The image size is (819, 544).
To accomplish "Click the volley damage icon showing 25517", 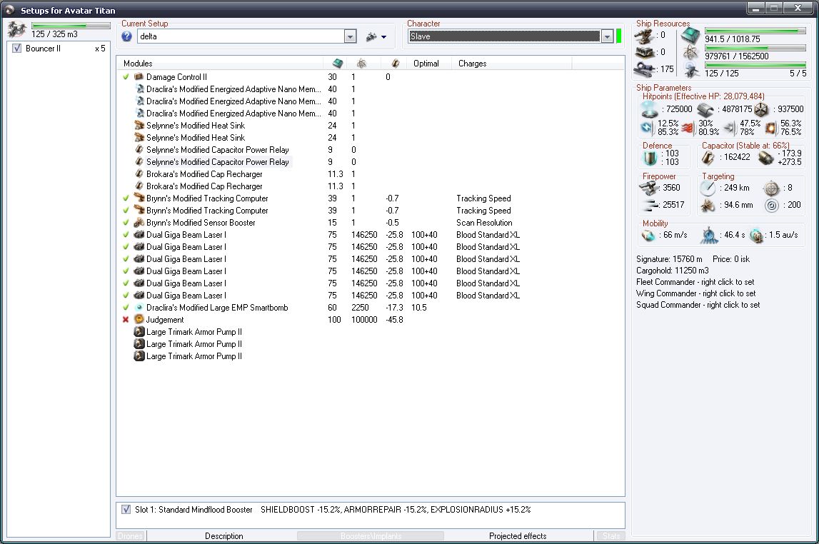I will pos(649,205).
